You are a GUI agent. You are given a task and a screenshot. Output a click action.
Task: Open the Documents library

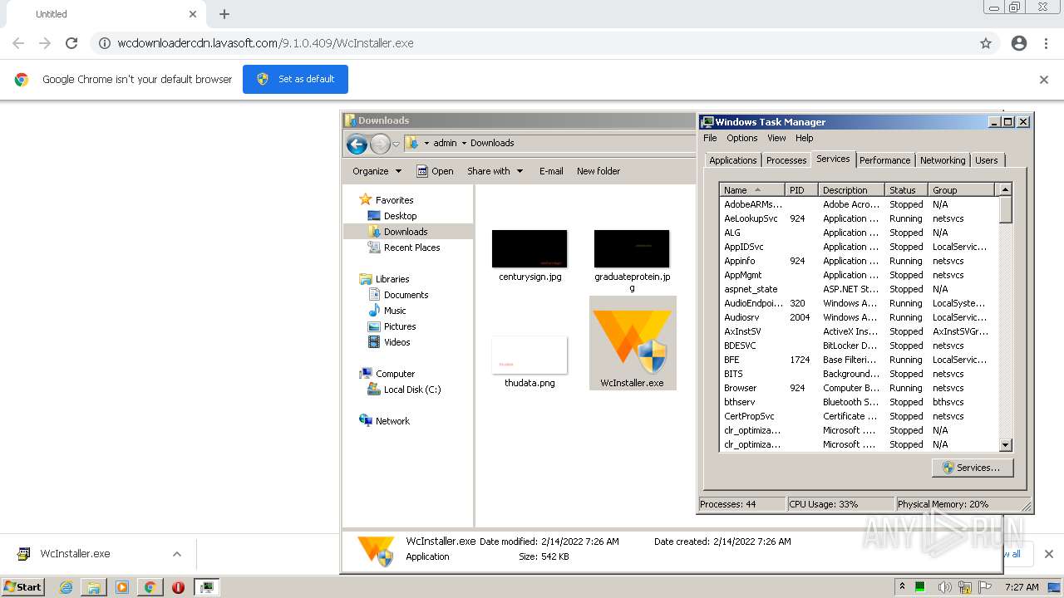click(406, 295)
